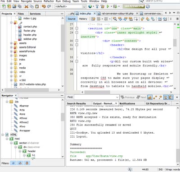
Task: Click Find Previous Occurrence editor icon
Action: point(120,19)
